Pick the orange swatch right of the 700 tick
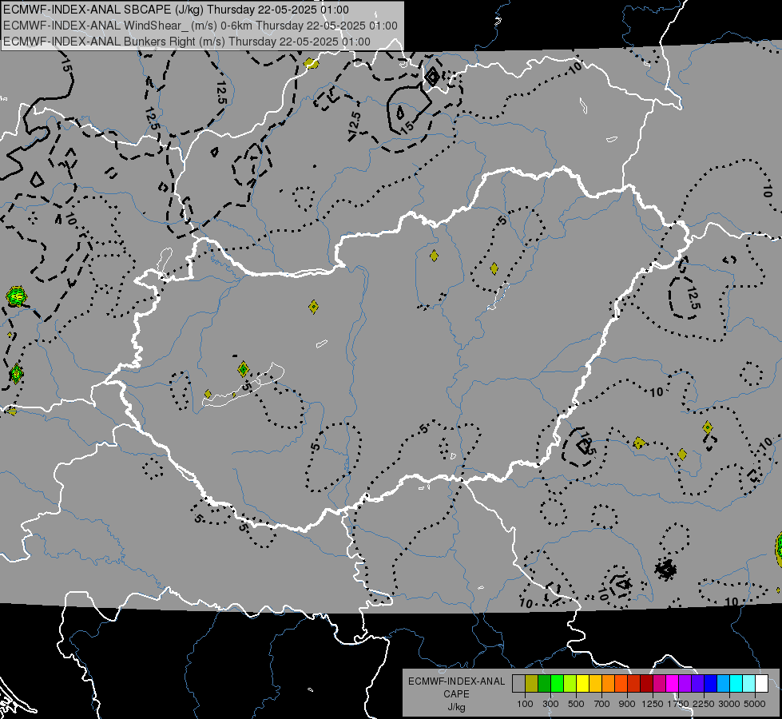This screenshot has height=719, width=782. click(609, 684)
